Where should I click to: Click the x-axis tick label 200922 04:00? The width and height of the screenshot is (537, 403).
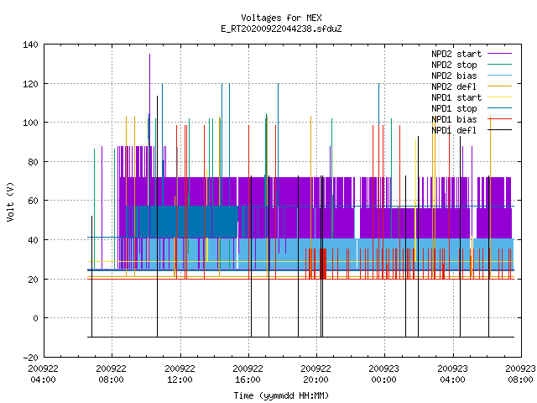click(43, 374)
